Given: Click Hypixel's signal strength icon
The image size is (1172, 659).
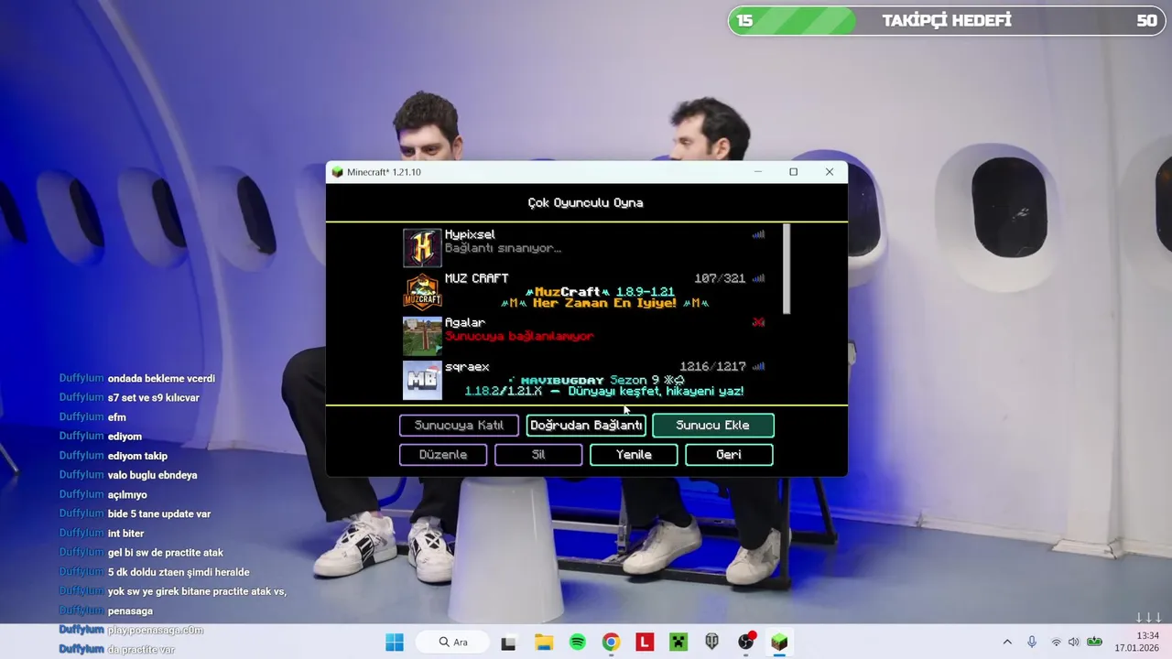Looking at the screenshot, I should pos(758,234).
